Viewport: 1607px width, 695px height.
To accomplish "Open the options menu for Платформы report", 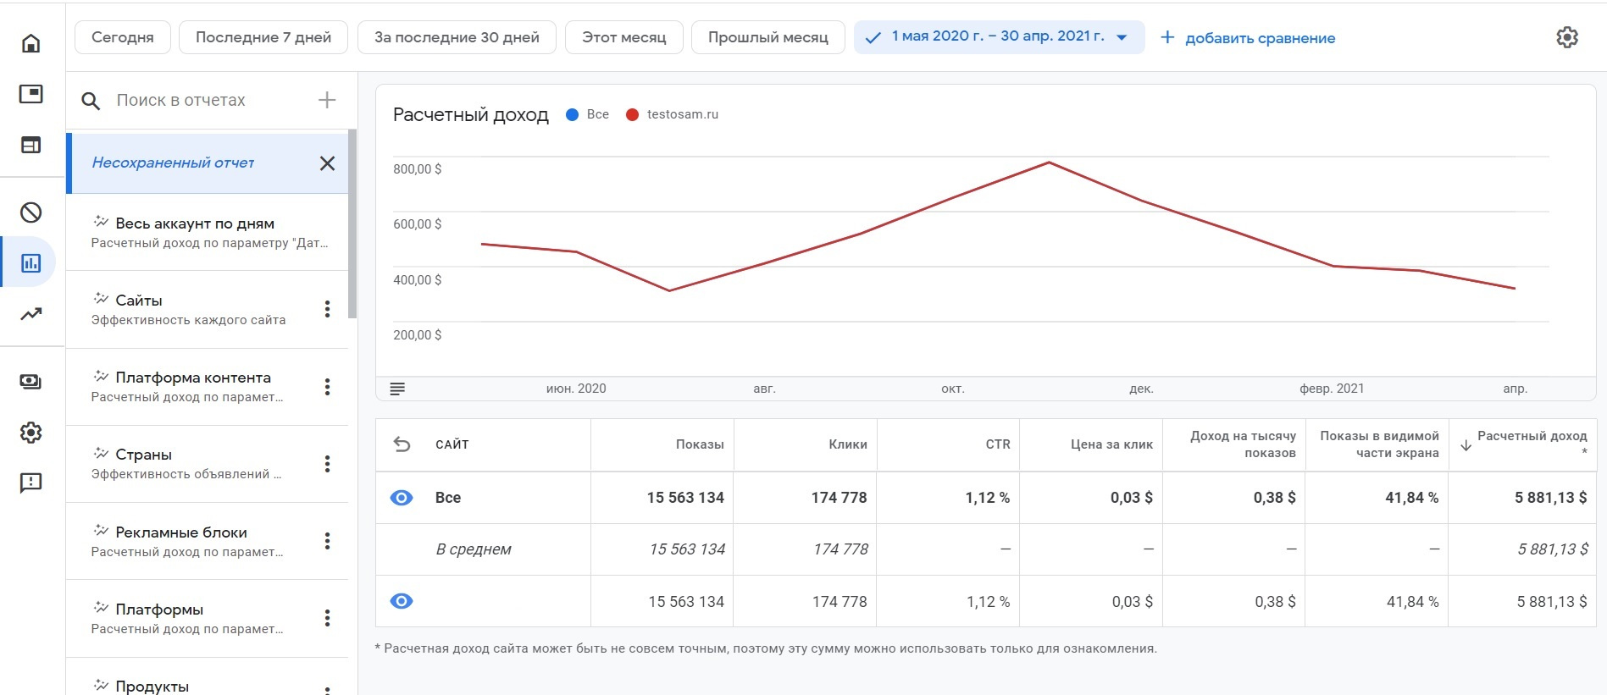I will [x=327, y=618].
